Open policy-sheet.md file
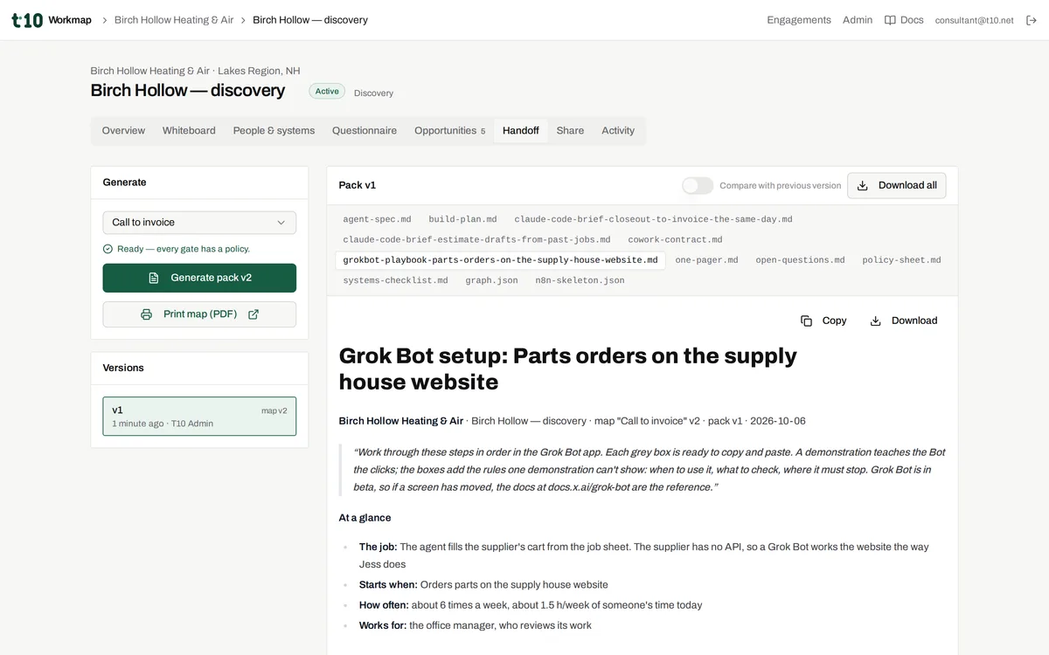1049x655 pixels. click(901, 260)
